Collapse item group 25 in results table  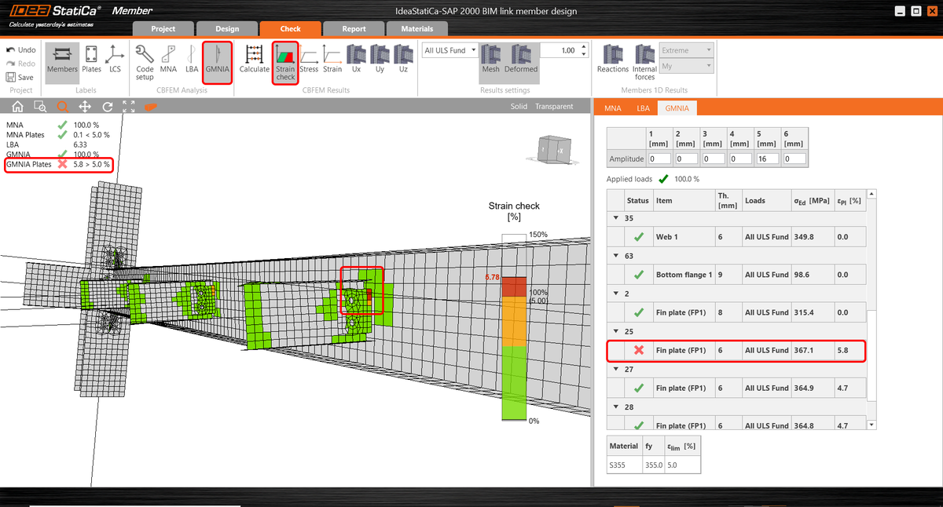[x=615, y=331]
